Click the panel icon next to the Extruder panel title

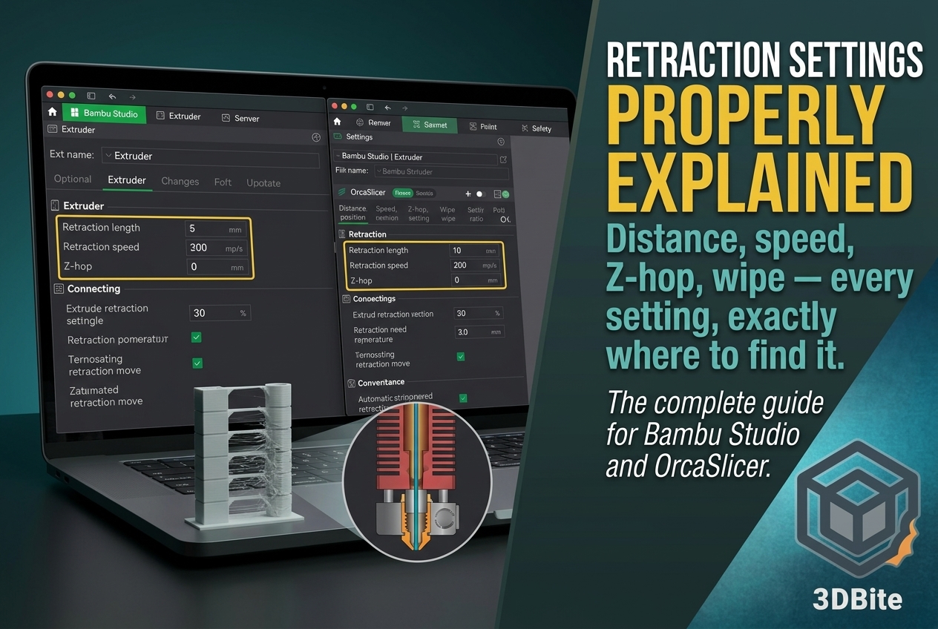click(x=52, y=129)
